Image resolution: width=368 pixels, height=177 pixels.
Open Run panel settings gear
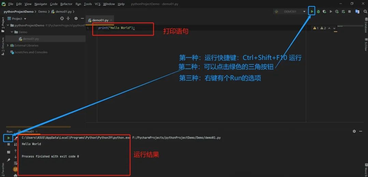[x=354, y=131]
